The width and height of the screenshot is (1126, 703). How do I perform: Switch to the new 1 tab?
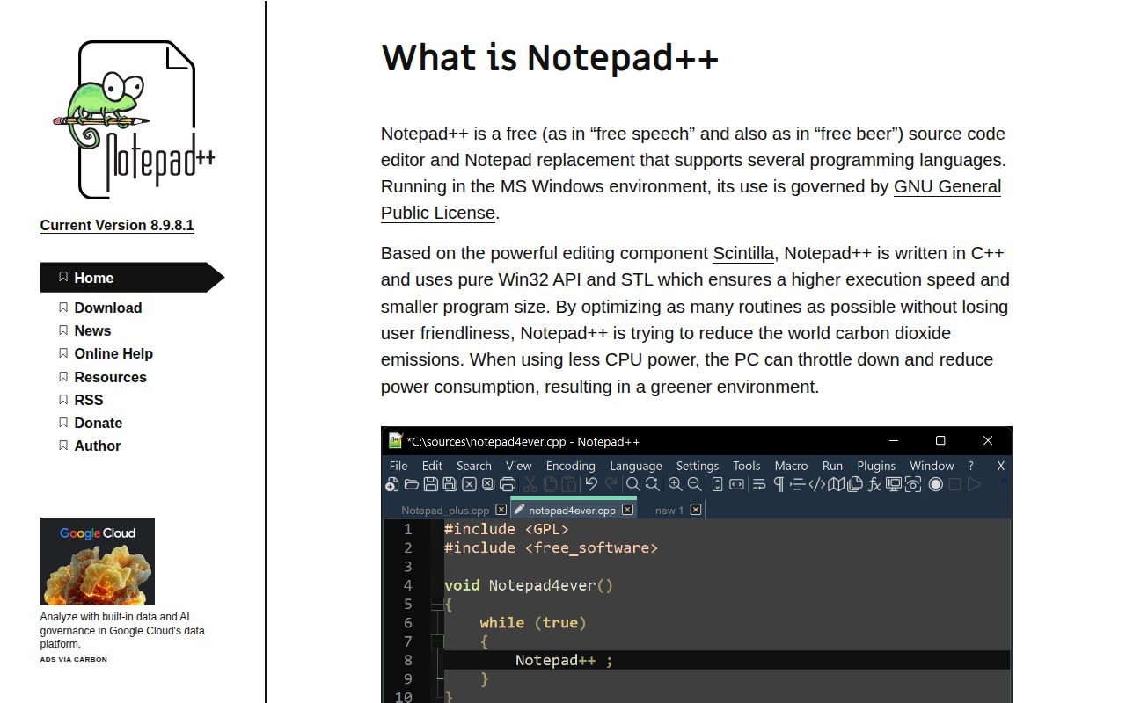click(669, 510)
